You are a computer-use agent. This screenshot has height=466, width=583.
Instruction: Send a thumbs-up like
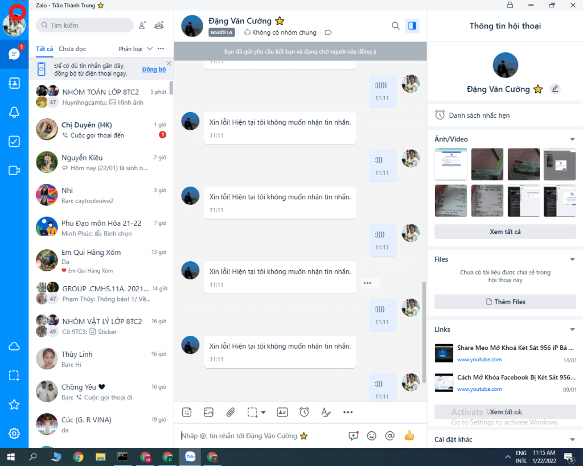[x=409, y=435]
